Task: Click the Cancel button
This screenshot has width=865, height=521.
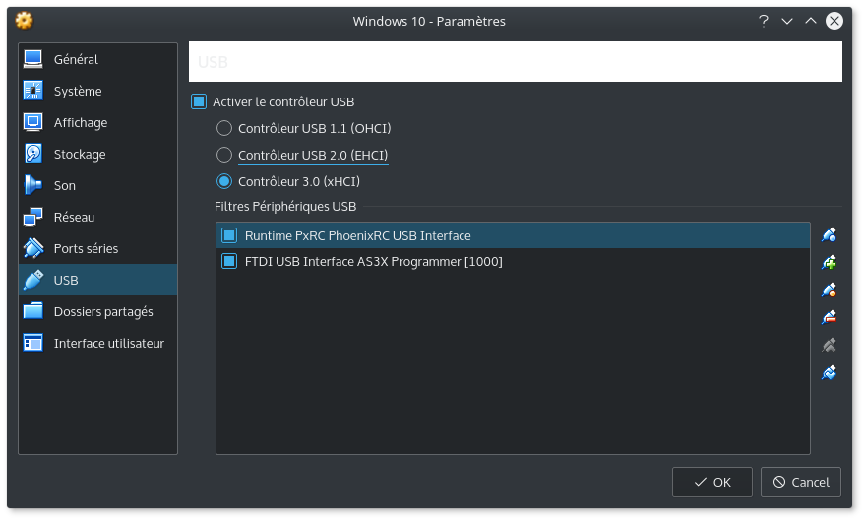Action: click(800, 482)
